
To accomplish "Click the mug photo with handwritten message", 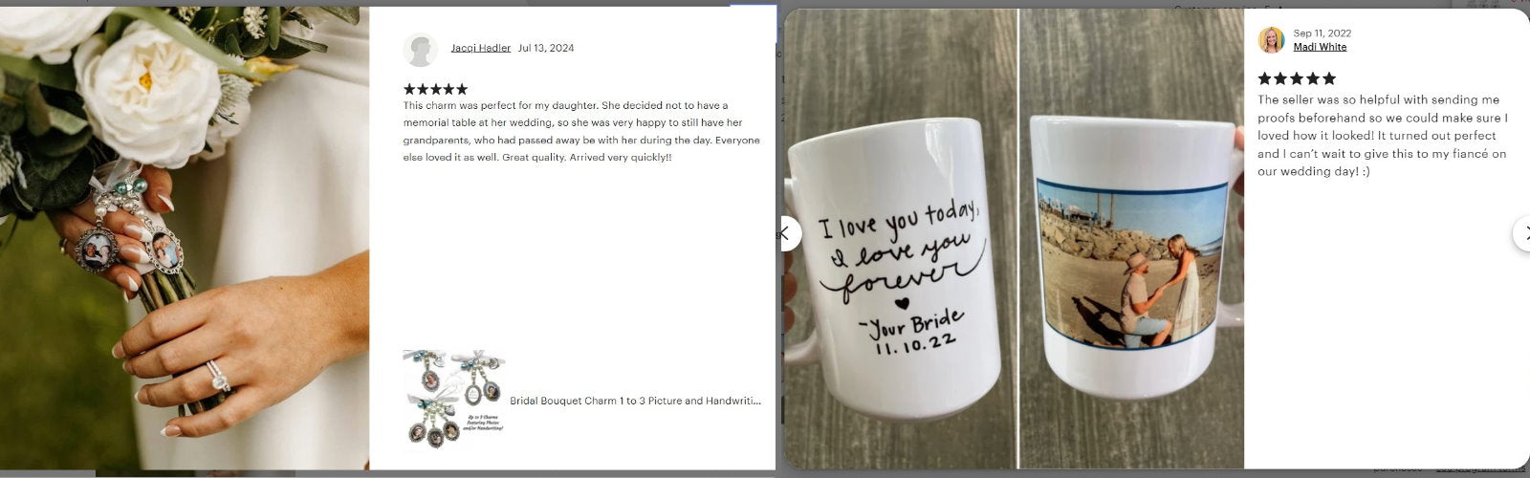I will (901, 239).
